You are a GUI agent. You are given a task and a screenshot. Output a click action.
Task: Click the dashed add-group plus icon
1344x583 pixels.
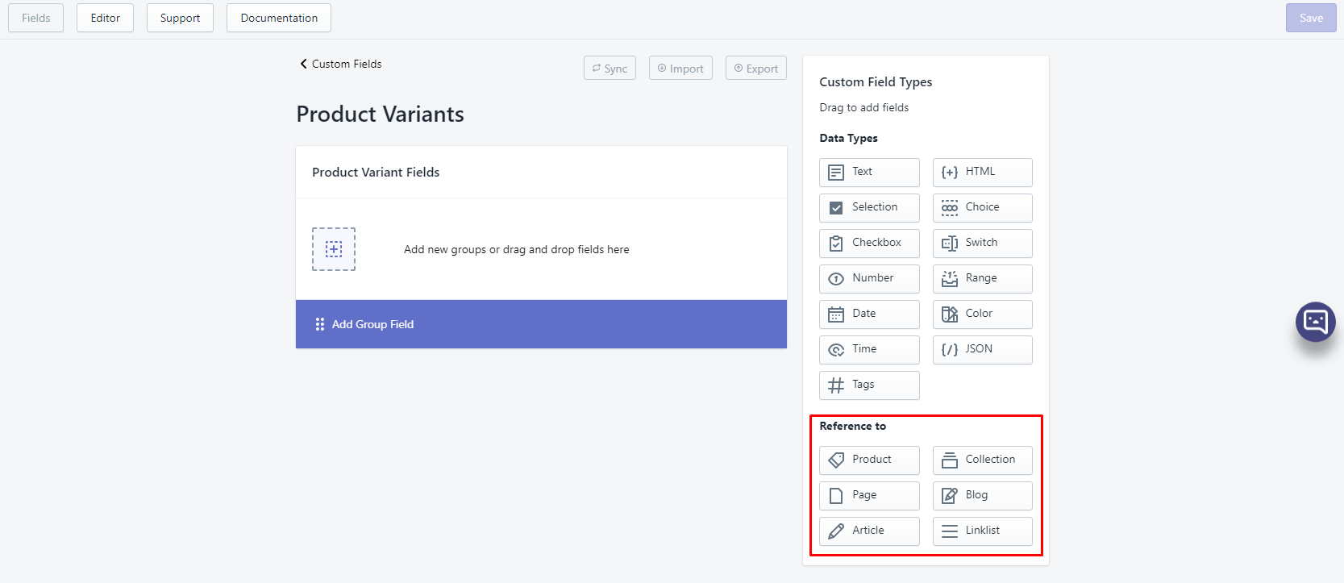pos(334,249)
